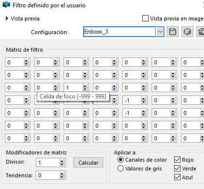Screen dimensions: 204x189
Task: Click the Divisor input field
Action: (48, 163)
